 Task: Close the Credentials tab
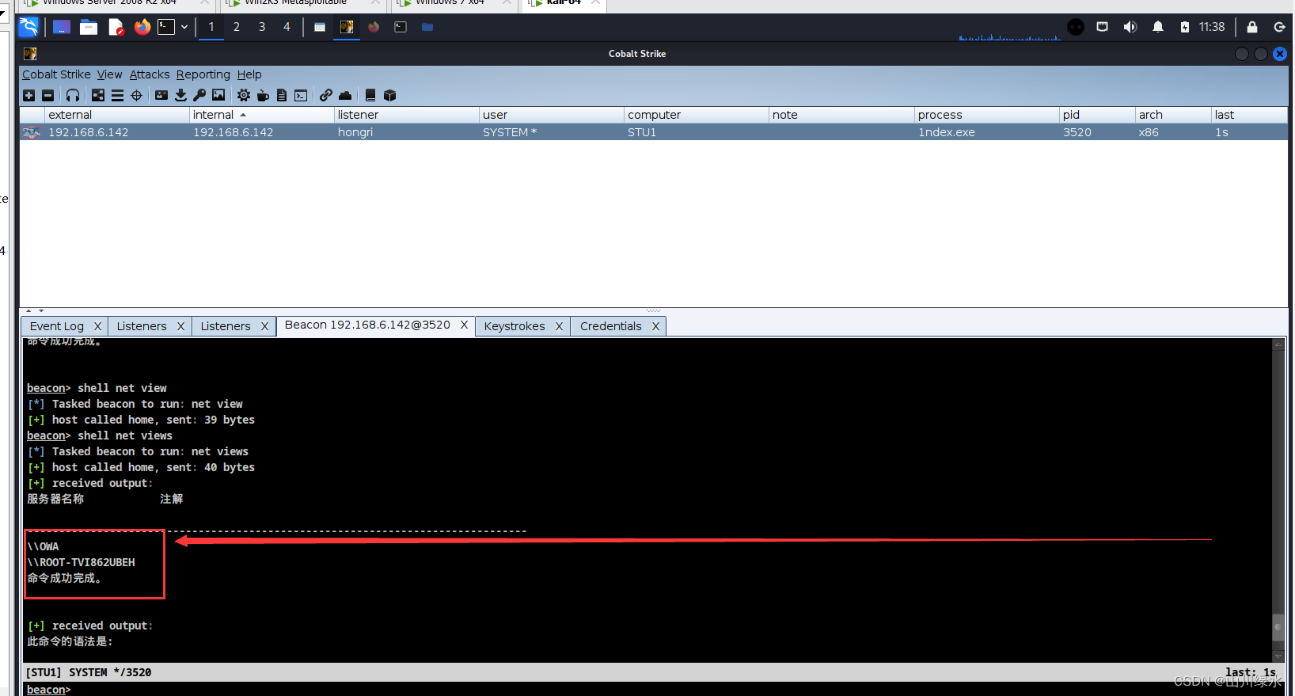[655, 326]
